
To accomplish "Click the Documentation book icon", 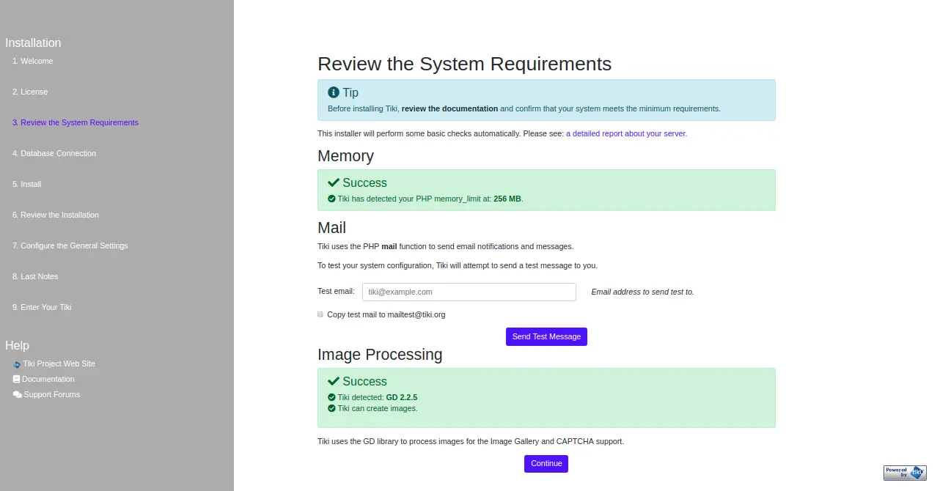I will tap(16, 379).
